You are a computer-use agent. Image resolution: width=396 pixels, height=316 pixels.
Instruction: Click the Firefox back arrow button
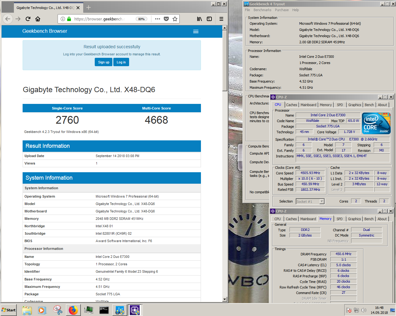click(x=8, y=19)
